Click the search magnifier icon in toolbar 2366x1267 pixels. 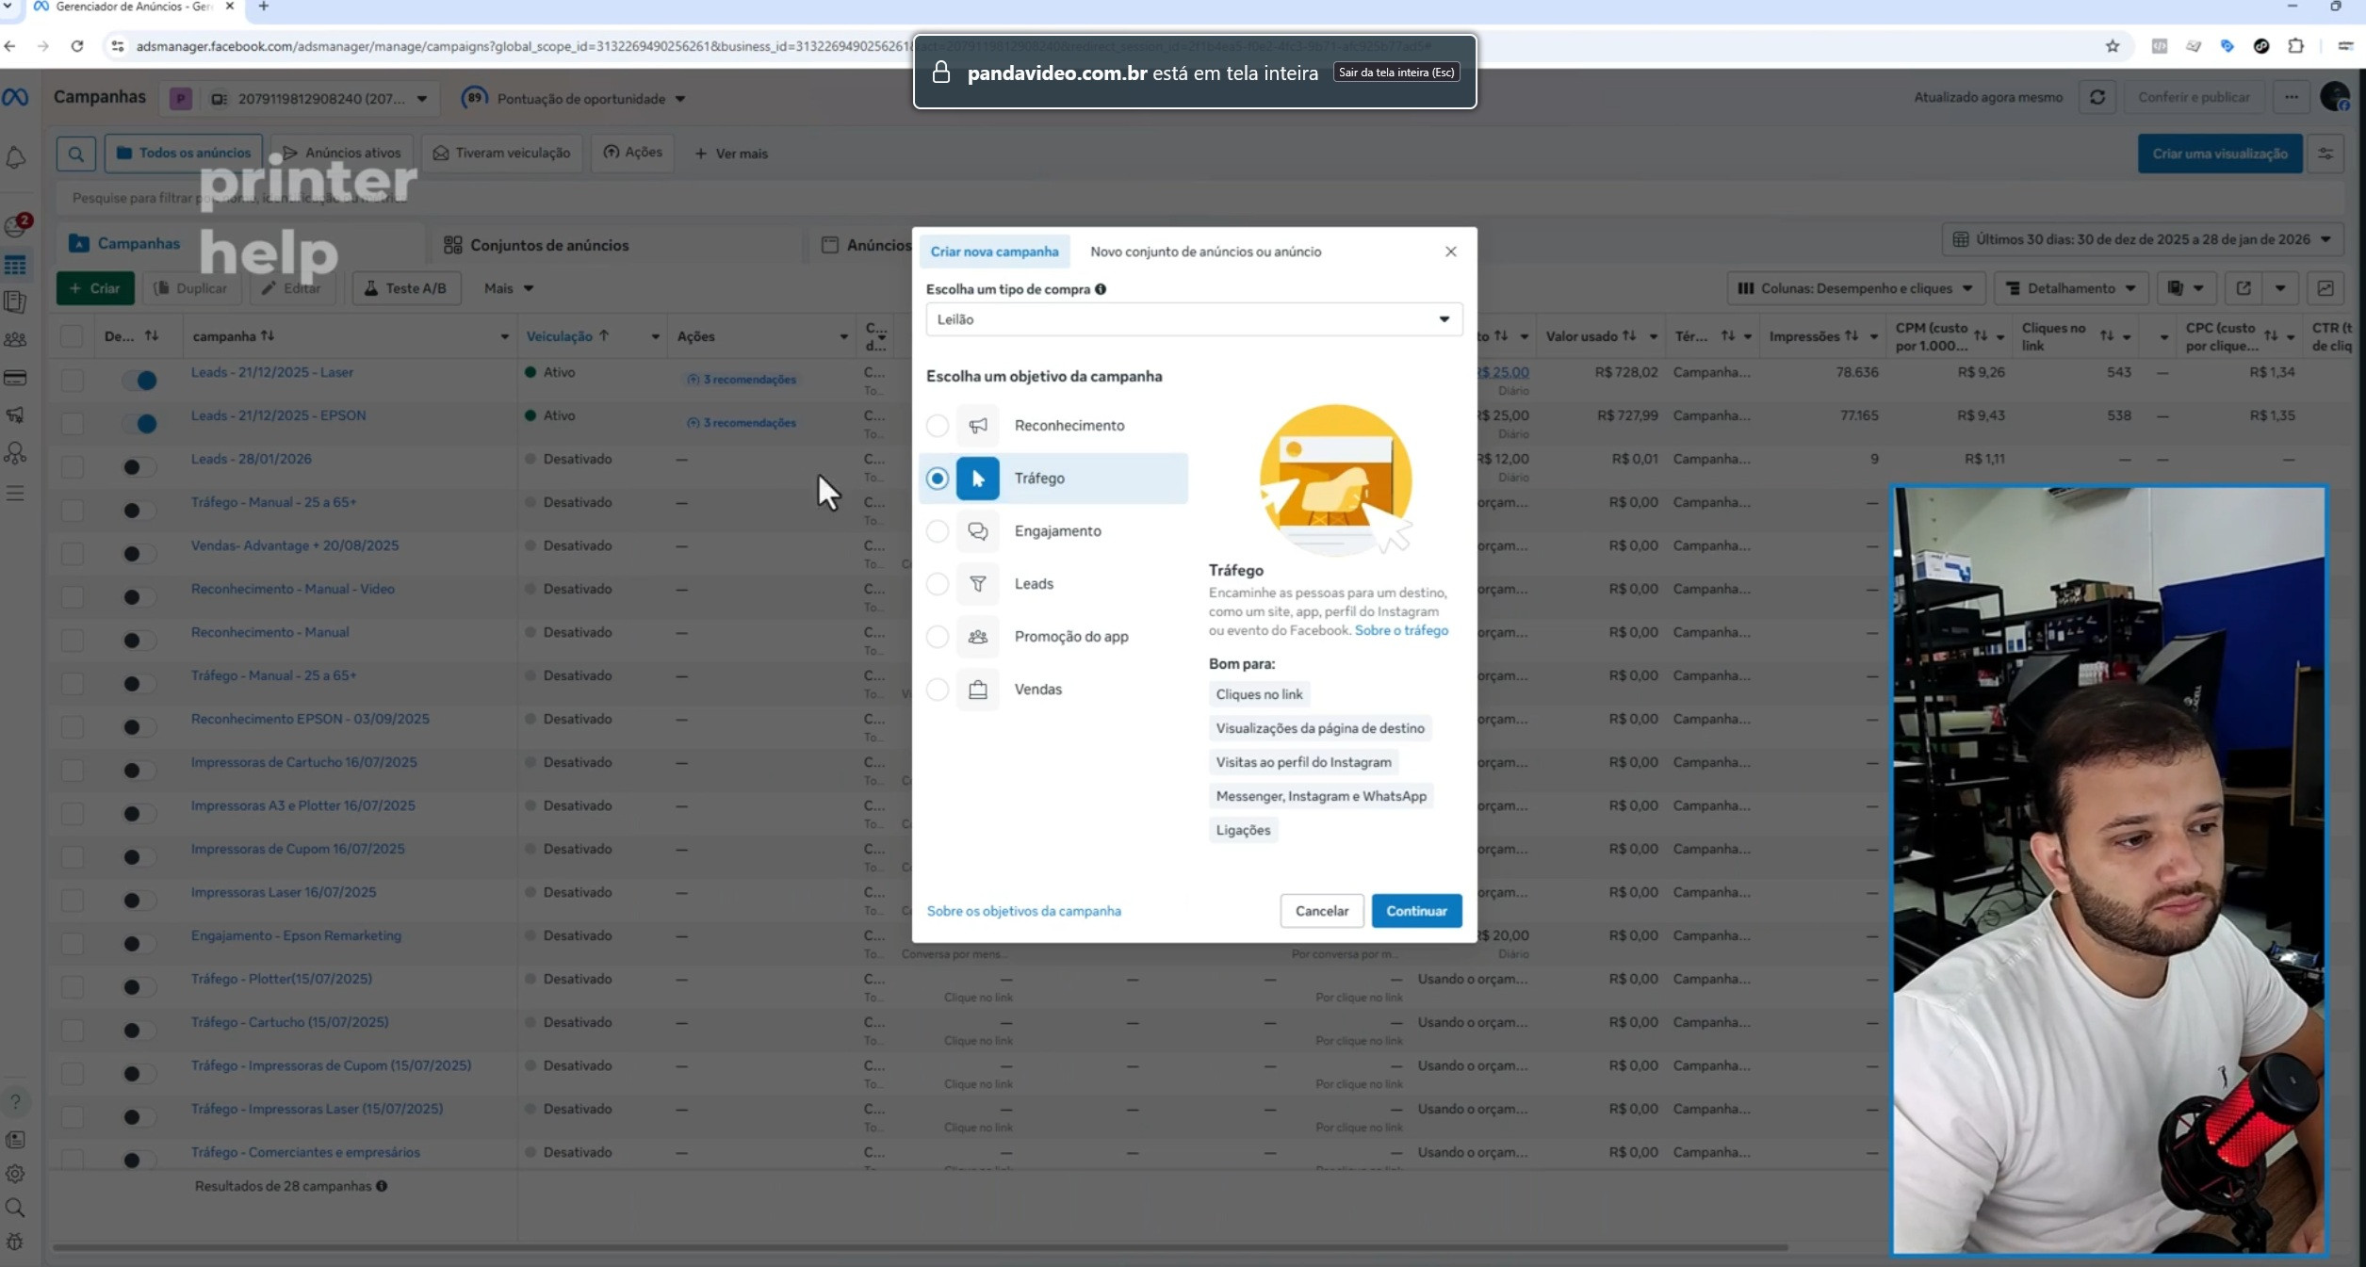pos(76,153)
